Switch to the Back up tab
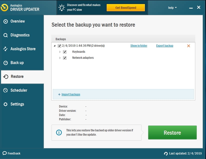Screen dimensions: 206x159 pyautogui.click(x=17, y=63)
